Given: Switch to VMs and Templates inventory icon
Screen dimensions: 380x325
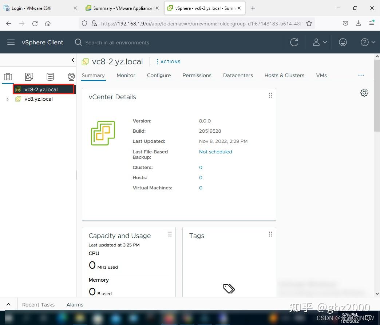Looking at the screenshot, I should click(29, 77).
